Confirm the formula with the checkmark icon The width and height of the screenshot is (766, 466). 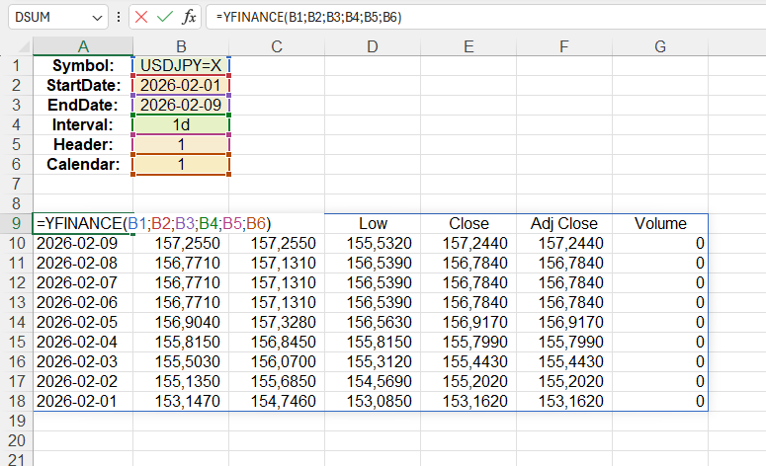[x=165, y=18]
